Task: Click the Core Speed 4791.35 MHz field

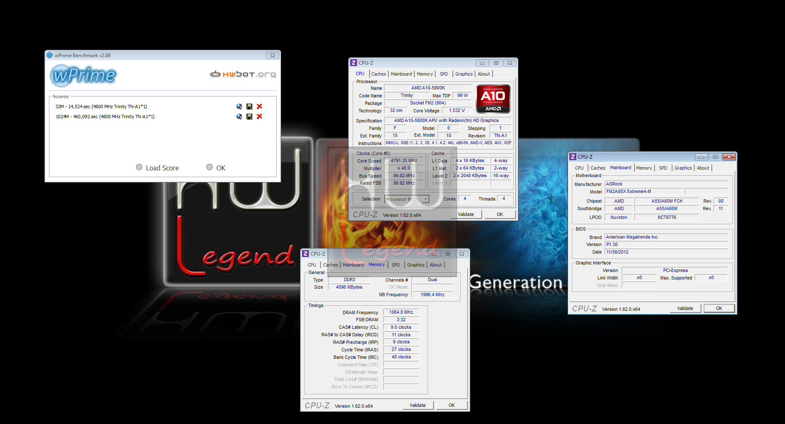Action: (404, 160)
